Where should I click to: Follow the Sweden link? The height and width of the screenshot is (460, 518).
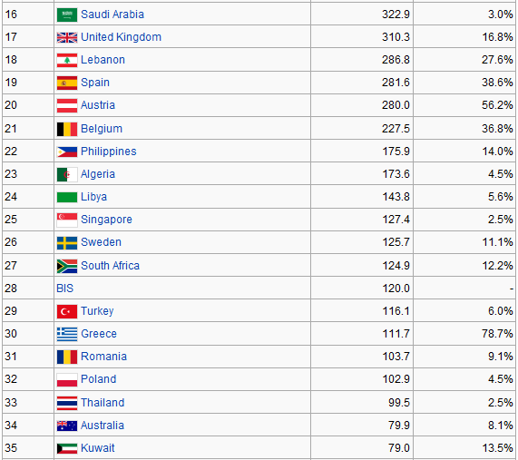(101, 242)
